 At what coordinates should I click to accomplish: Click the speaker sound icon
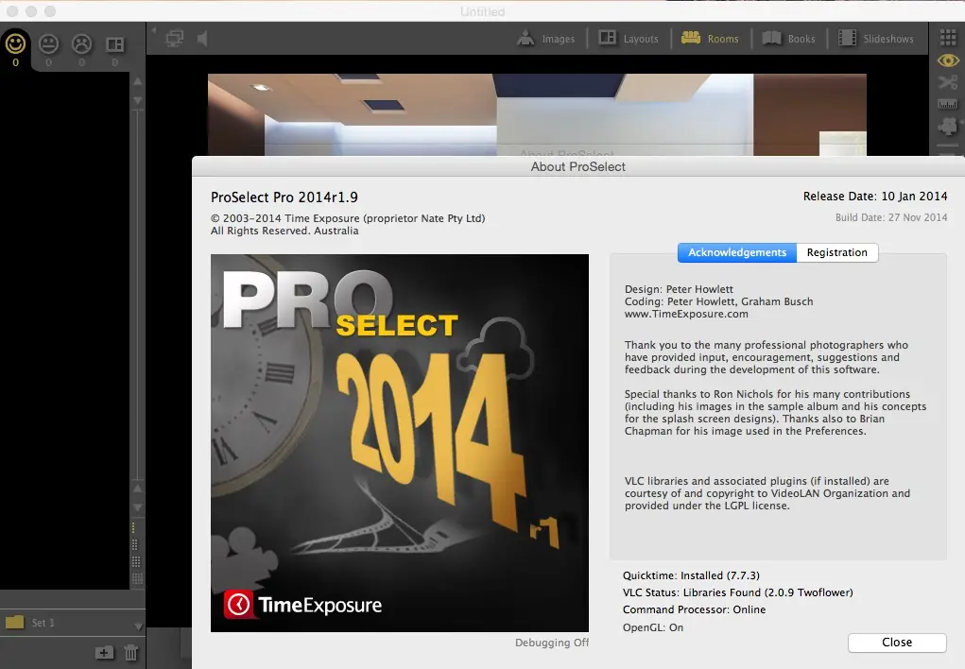click(x=202, y=39)
